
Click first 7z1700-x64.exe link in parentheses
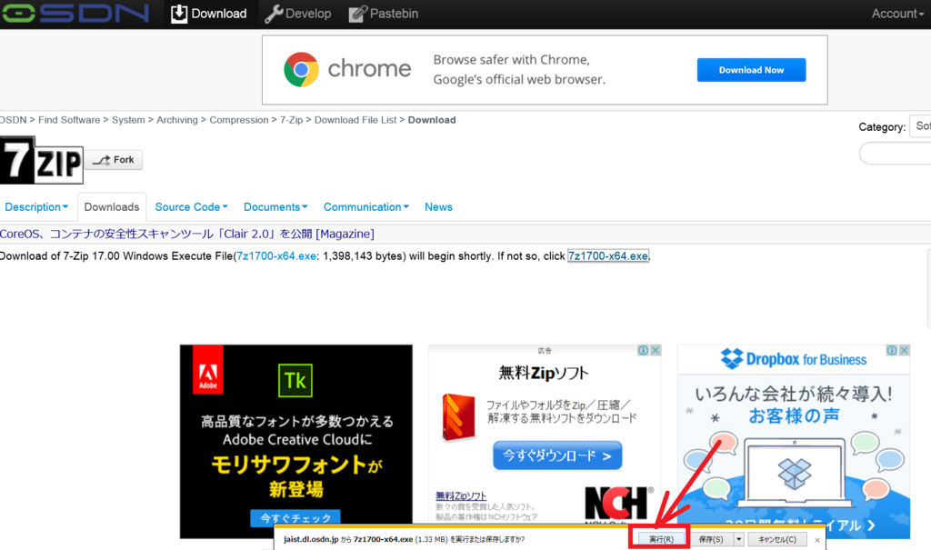point(276,256)
